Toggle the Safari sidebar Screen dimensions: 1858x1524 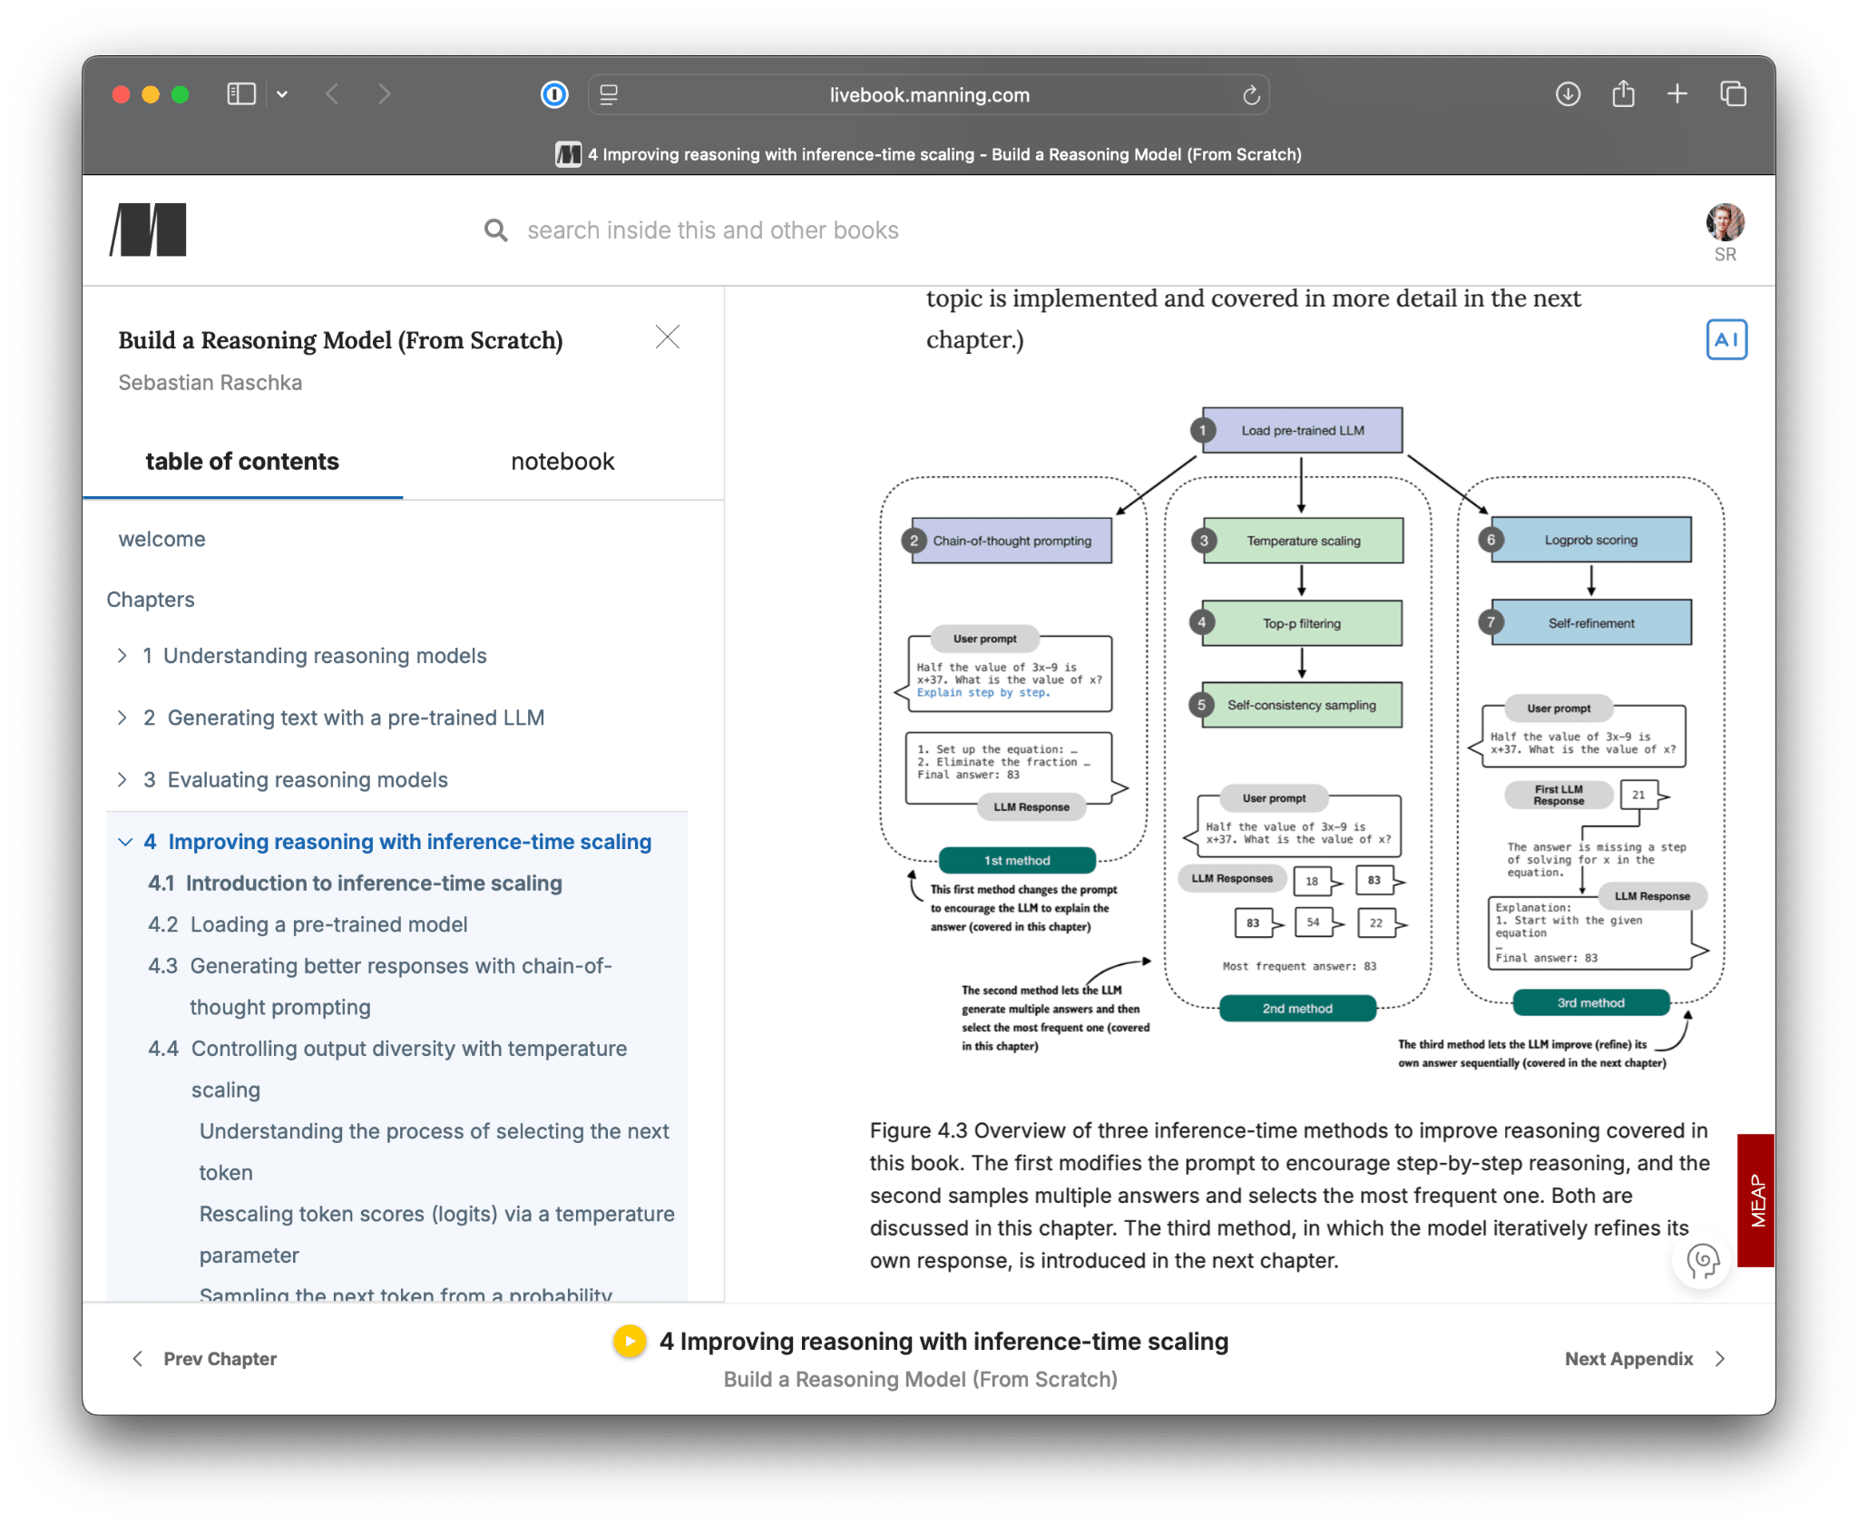(x=241, y=94)
